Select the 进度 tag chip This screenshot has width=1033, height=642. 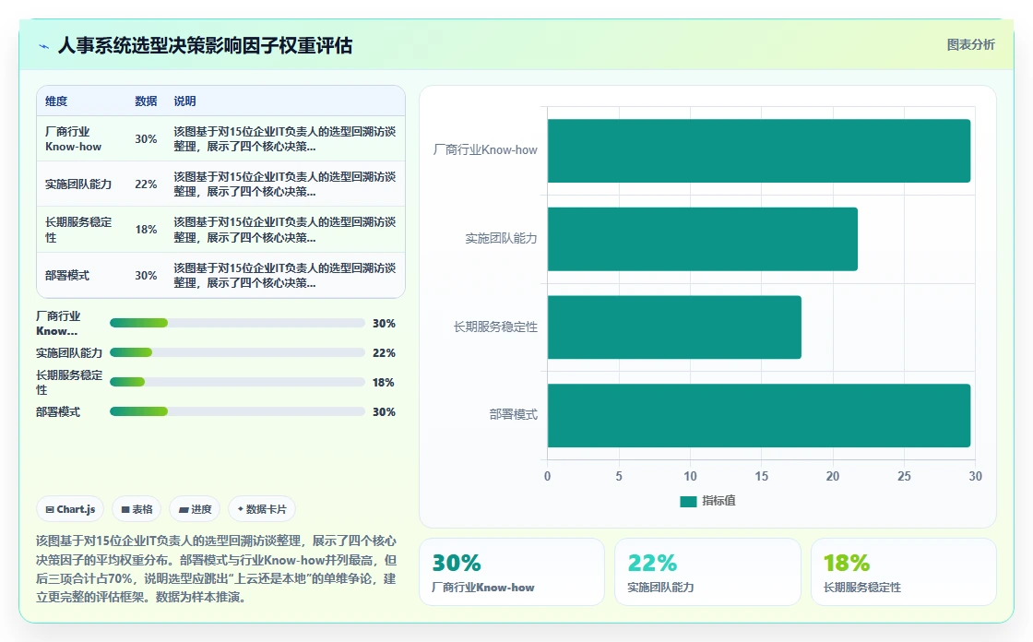tap(195, 509)
